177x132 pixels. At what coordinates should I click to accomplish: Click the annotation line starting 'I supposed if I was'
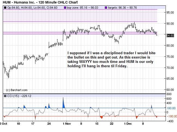(111, 53)
